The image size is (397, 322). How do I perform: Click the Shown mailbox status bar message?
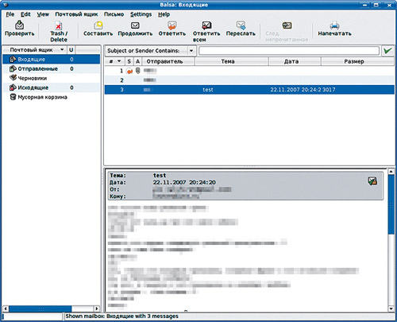122,316
